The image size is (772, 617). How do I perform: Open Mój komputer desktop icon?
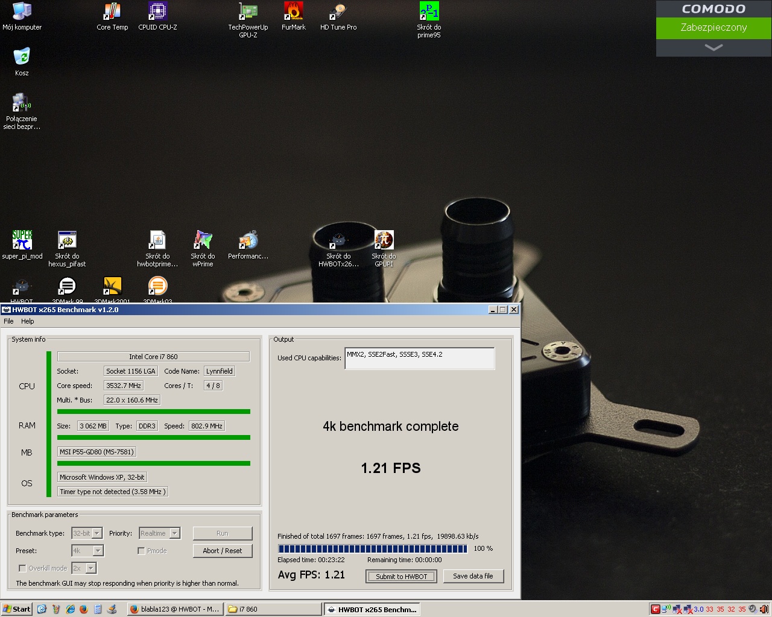[22, 16]
